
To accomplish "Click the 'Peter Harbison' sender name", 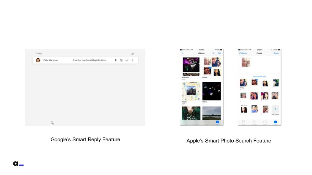I will tap(51, 60).
